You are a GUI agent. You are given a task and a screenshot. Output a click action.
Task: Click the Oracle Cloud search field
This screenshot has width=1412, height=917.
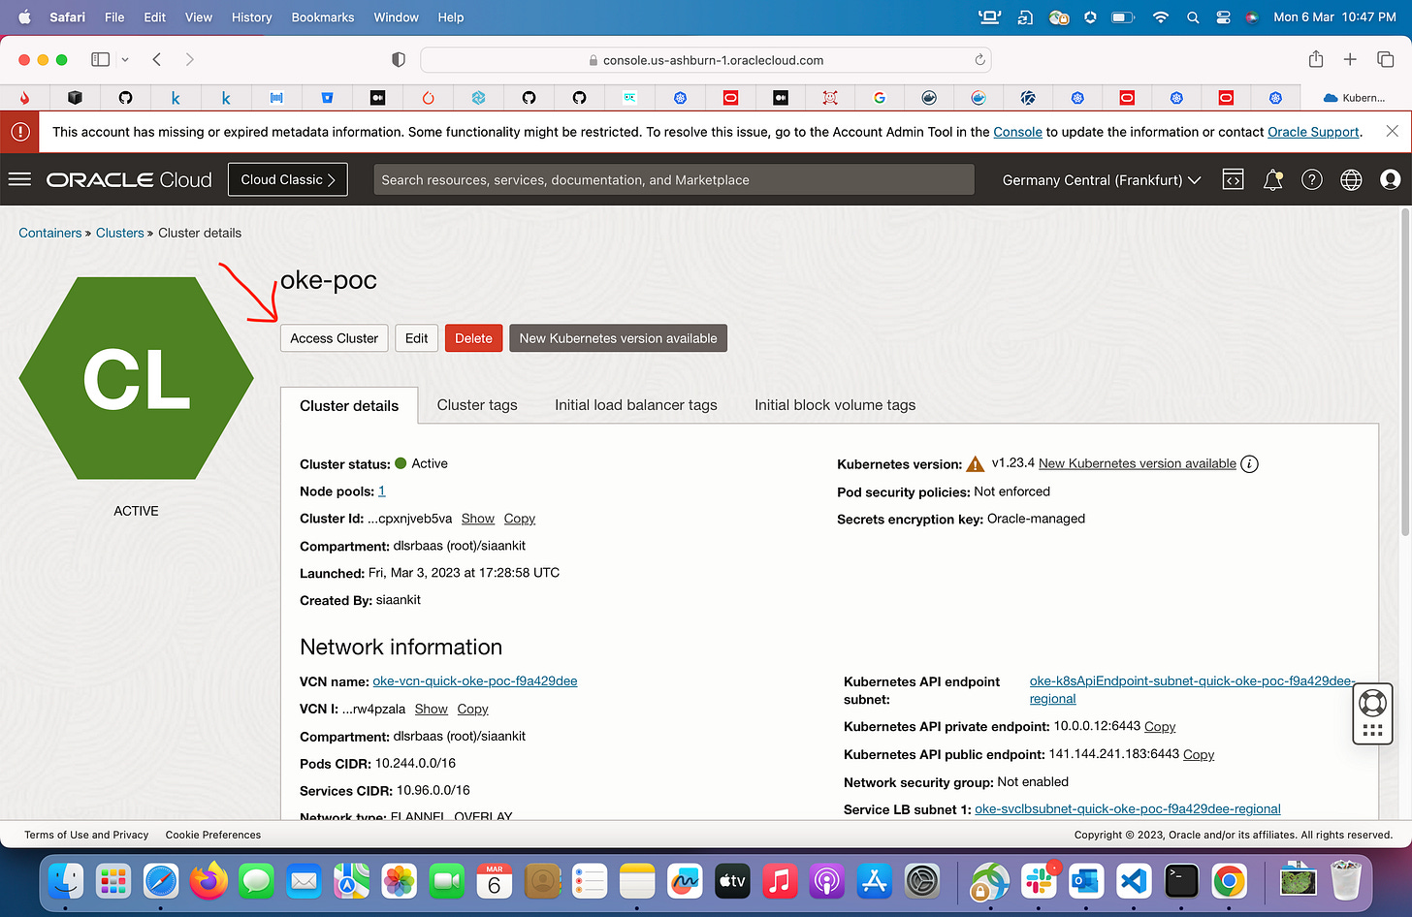674,179
